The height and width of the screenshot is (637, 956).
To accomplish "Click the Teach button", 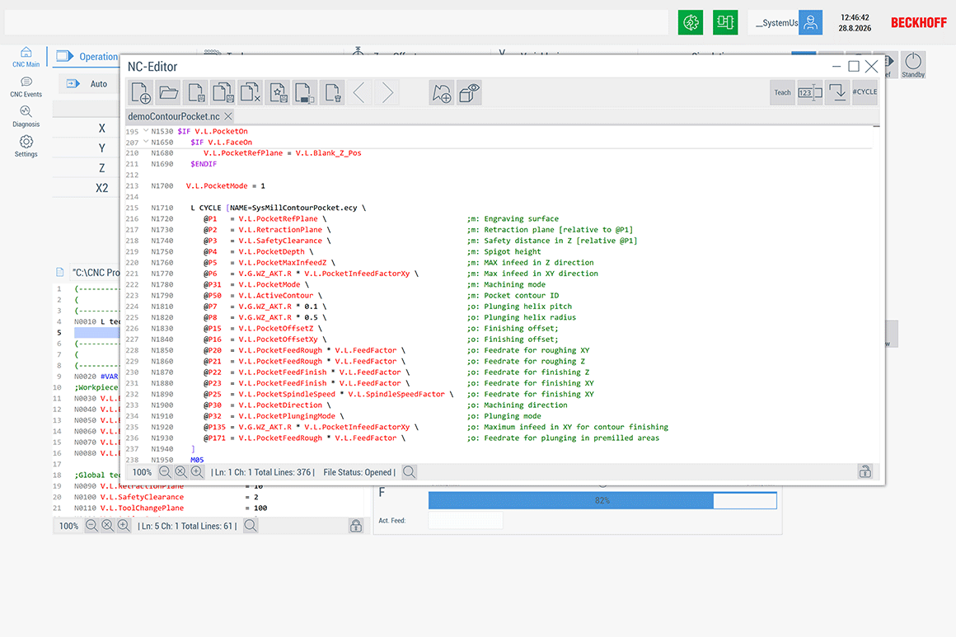I will tap(782, 92).
